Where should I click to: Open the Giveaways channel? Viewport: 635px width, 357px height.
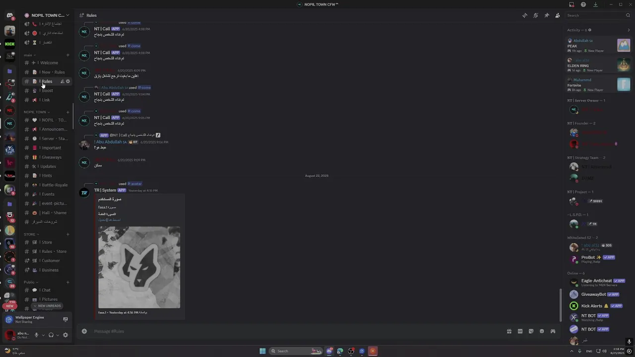coord(48,157)
